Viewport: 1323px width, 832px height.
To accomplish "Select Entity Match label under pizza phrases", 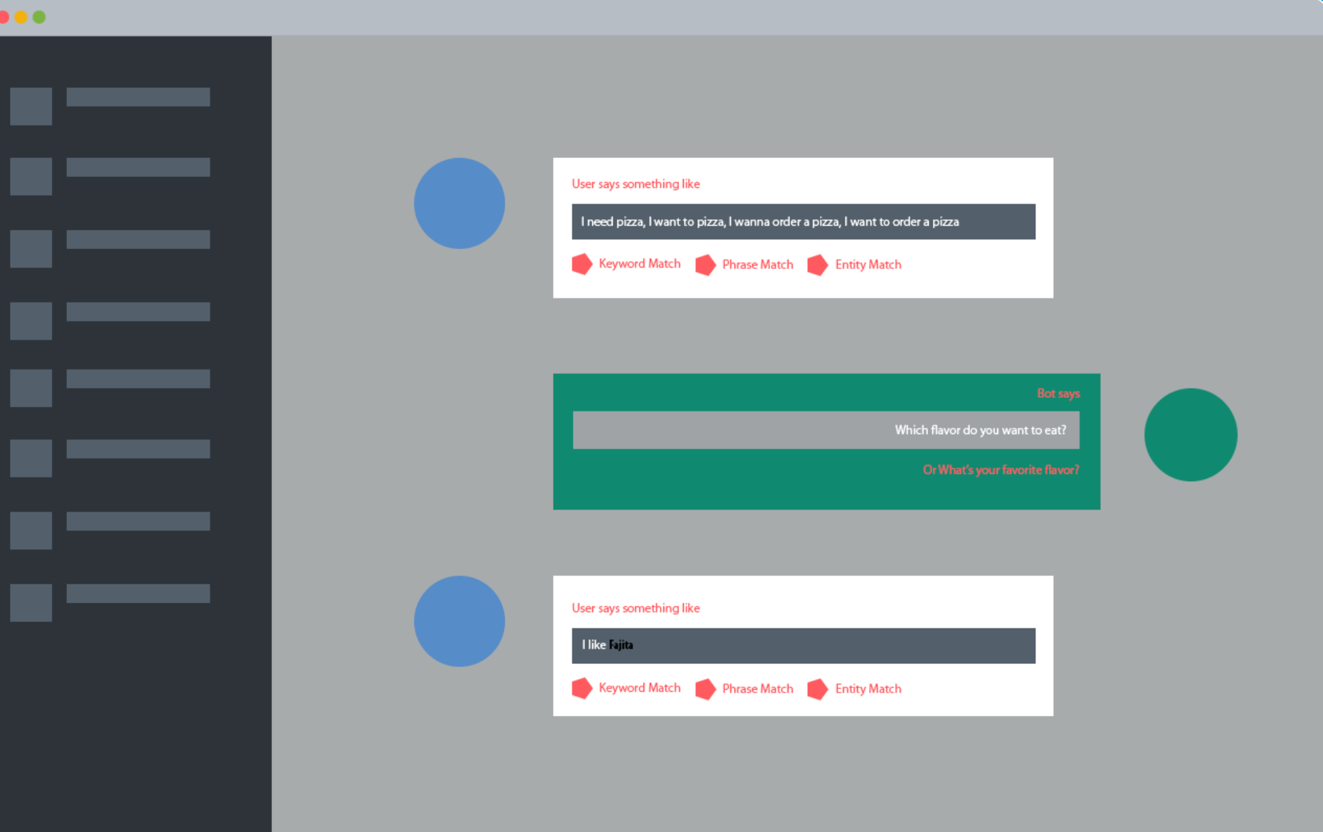I will 868,264.
